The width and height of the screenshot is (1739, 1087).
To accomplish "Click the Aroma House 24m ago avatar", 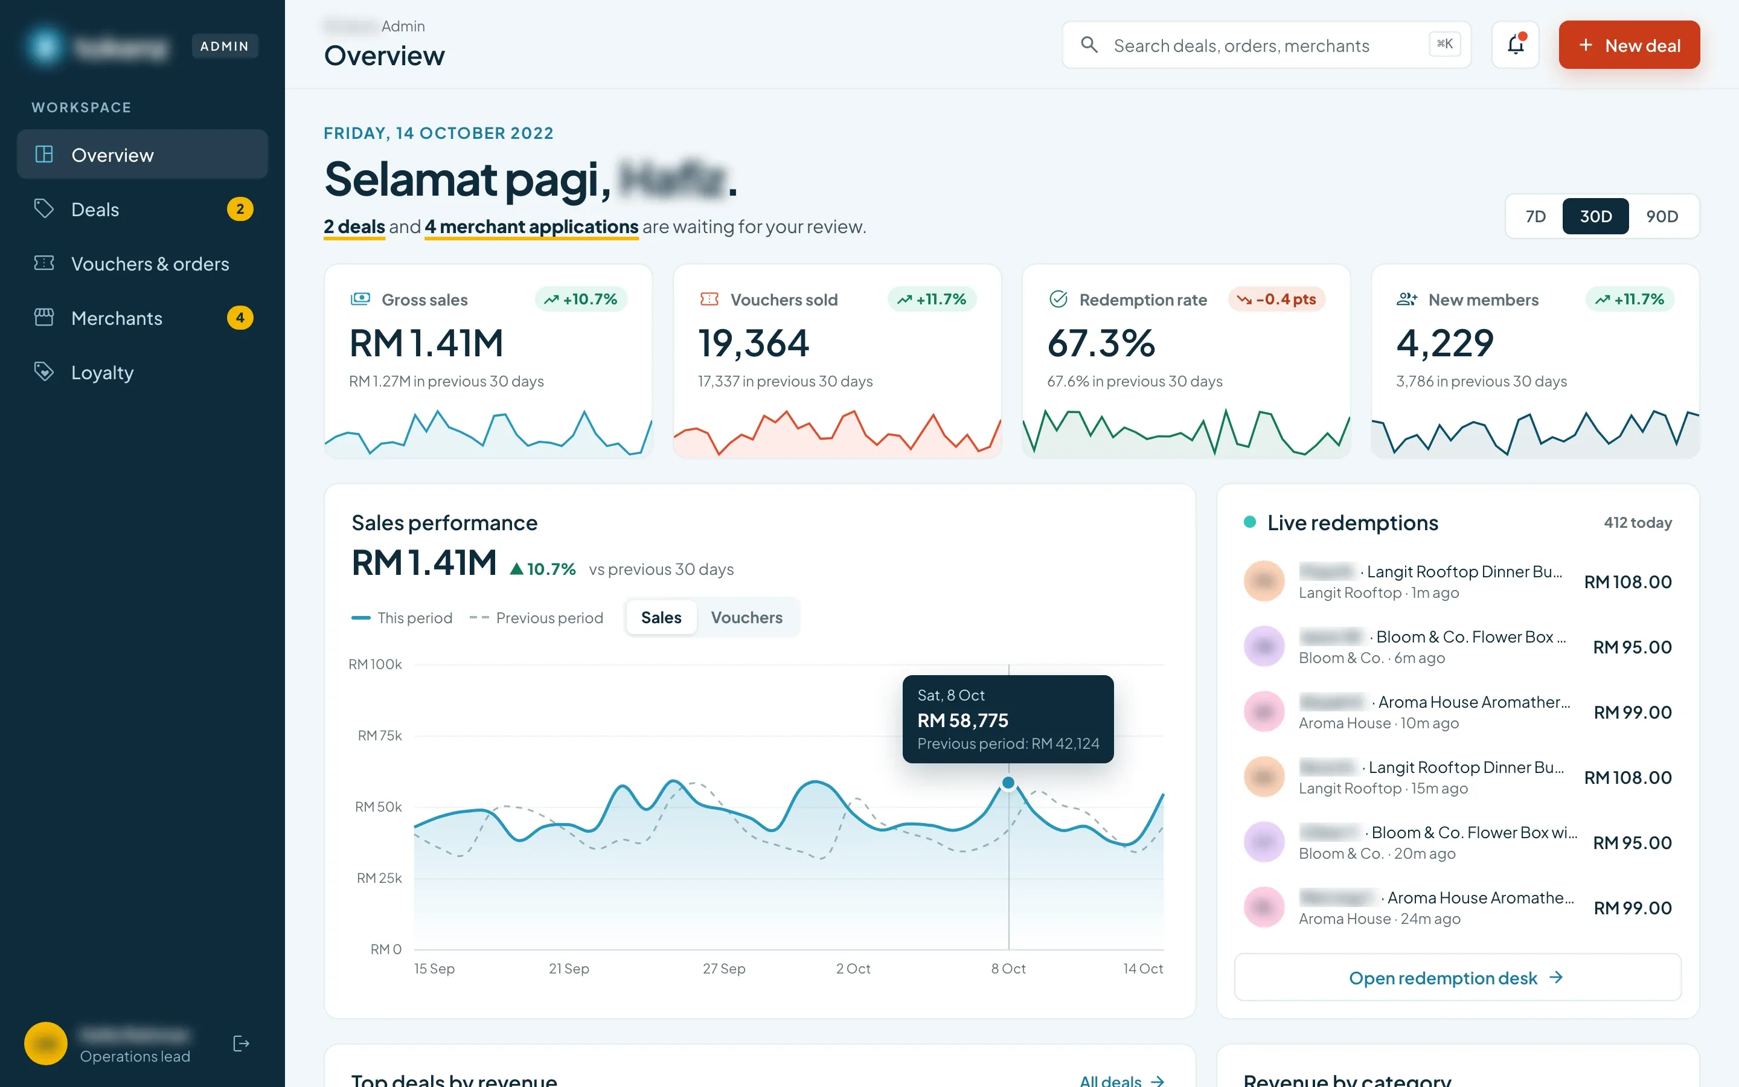I will click(1264, 907).
